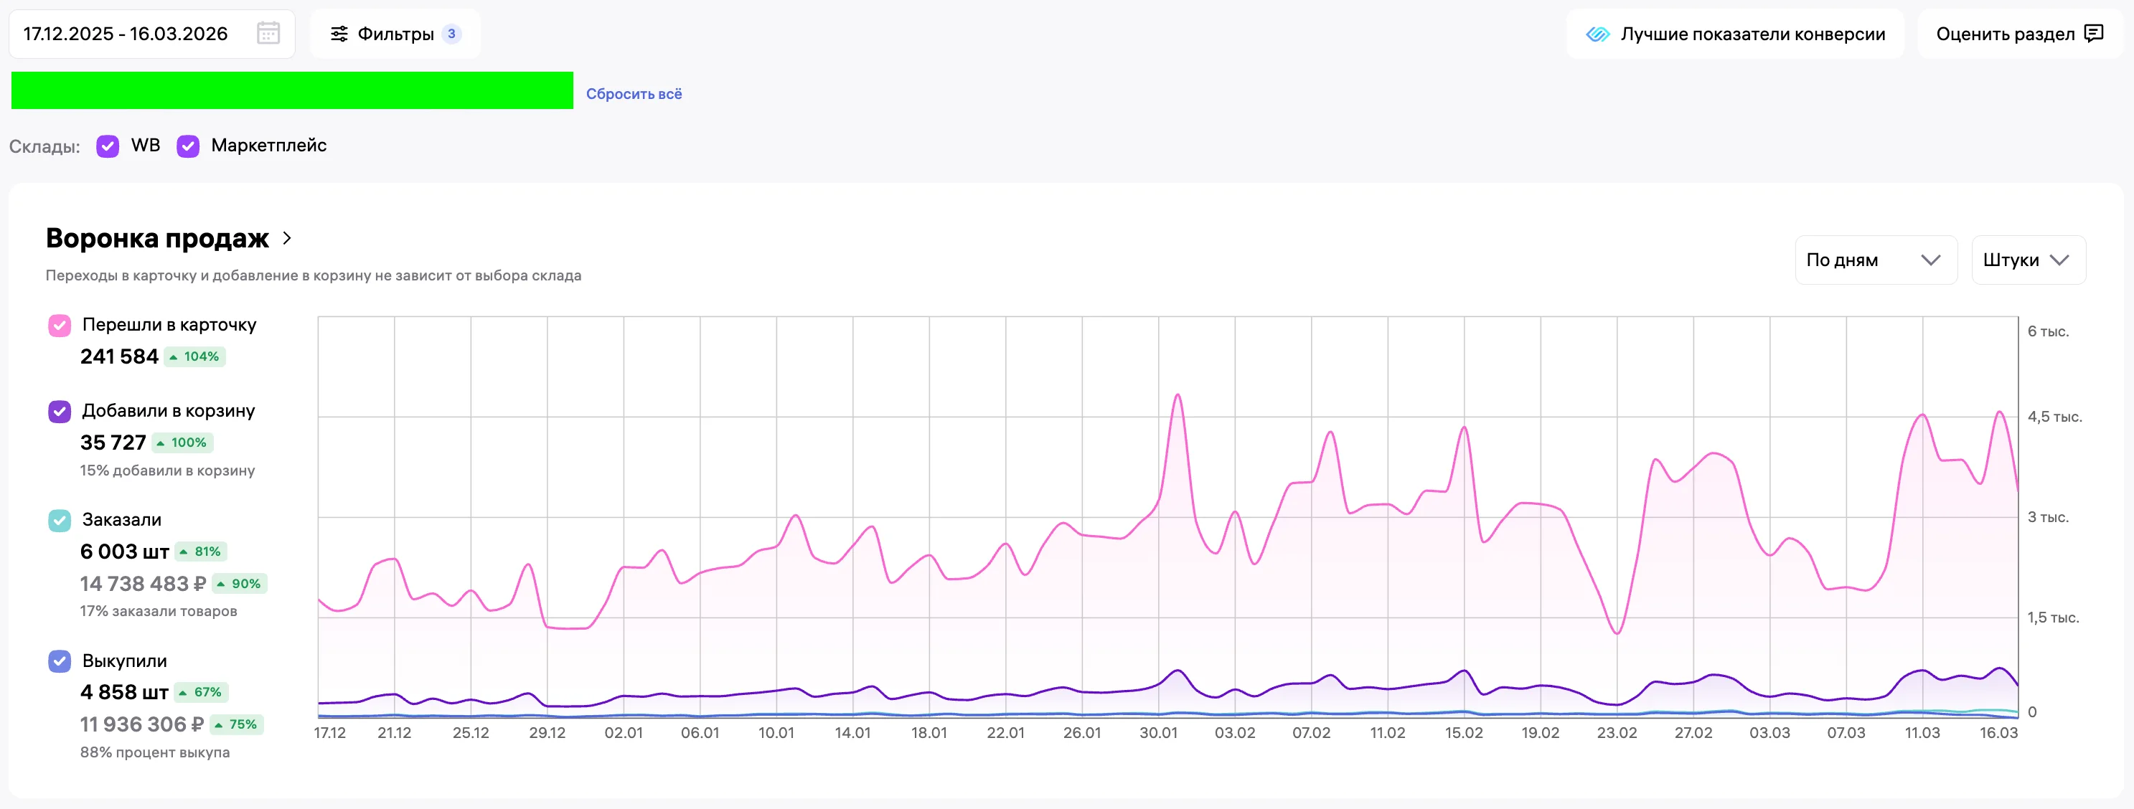Toggle the Выкупили series checkbox
Image resolution: width=2134 pixels, height=809 pixels.
pyautogui.click(x=60, y=661)
